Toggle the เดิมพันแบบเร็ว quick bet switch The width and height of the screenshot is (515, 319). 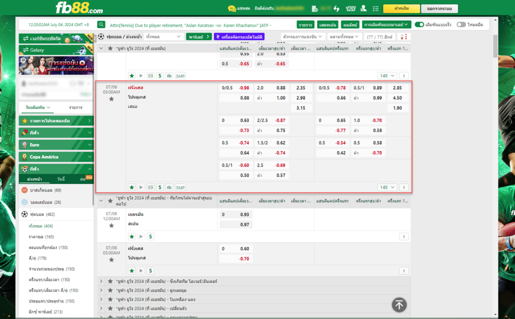coord(419,25)
